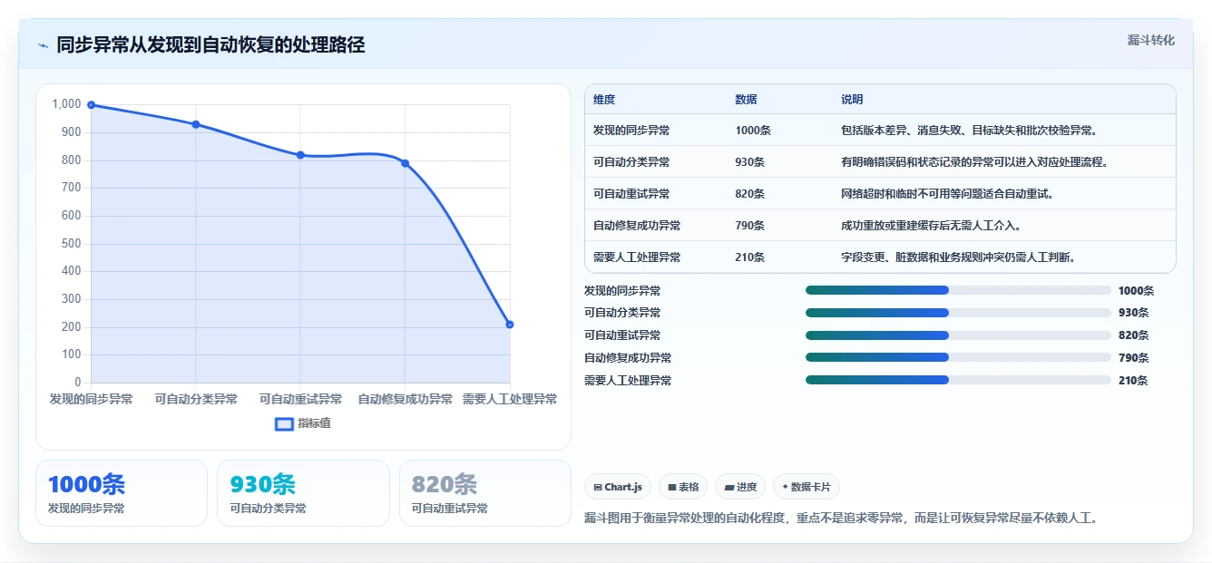Click the 可自动分类异常 x-axis label
This screenshot has height=563, width=1212.
pyautogui.click(x=196, y=399)
